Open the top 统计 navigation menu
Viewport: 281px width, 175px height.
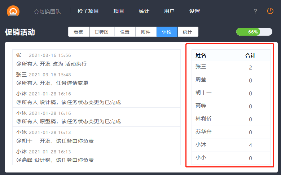(x=144, y=11)
